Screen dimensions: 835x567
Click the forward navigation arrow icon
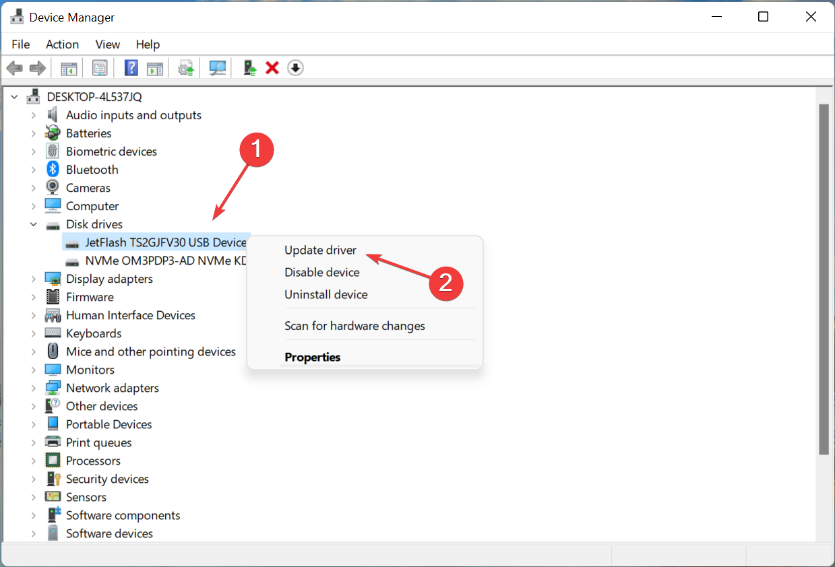37,67
